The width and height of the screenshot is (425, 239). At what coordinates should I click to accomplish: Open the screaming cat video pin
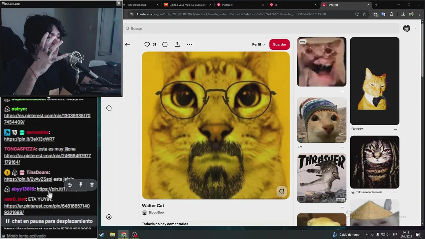click(x=321, y=62)
